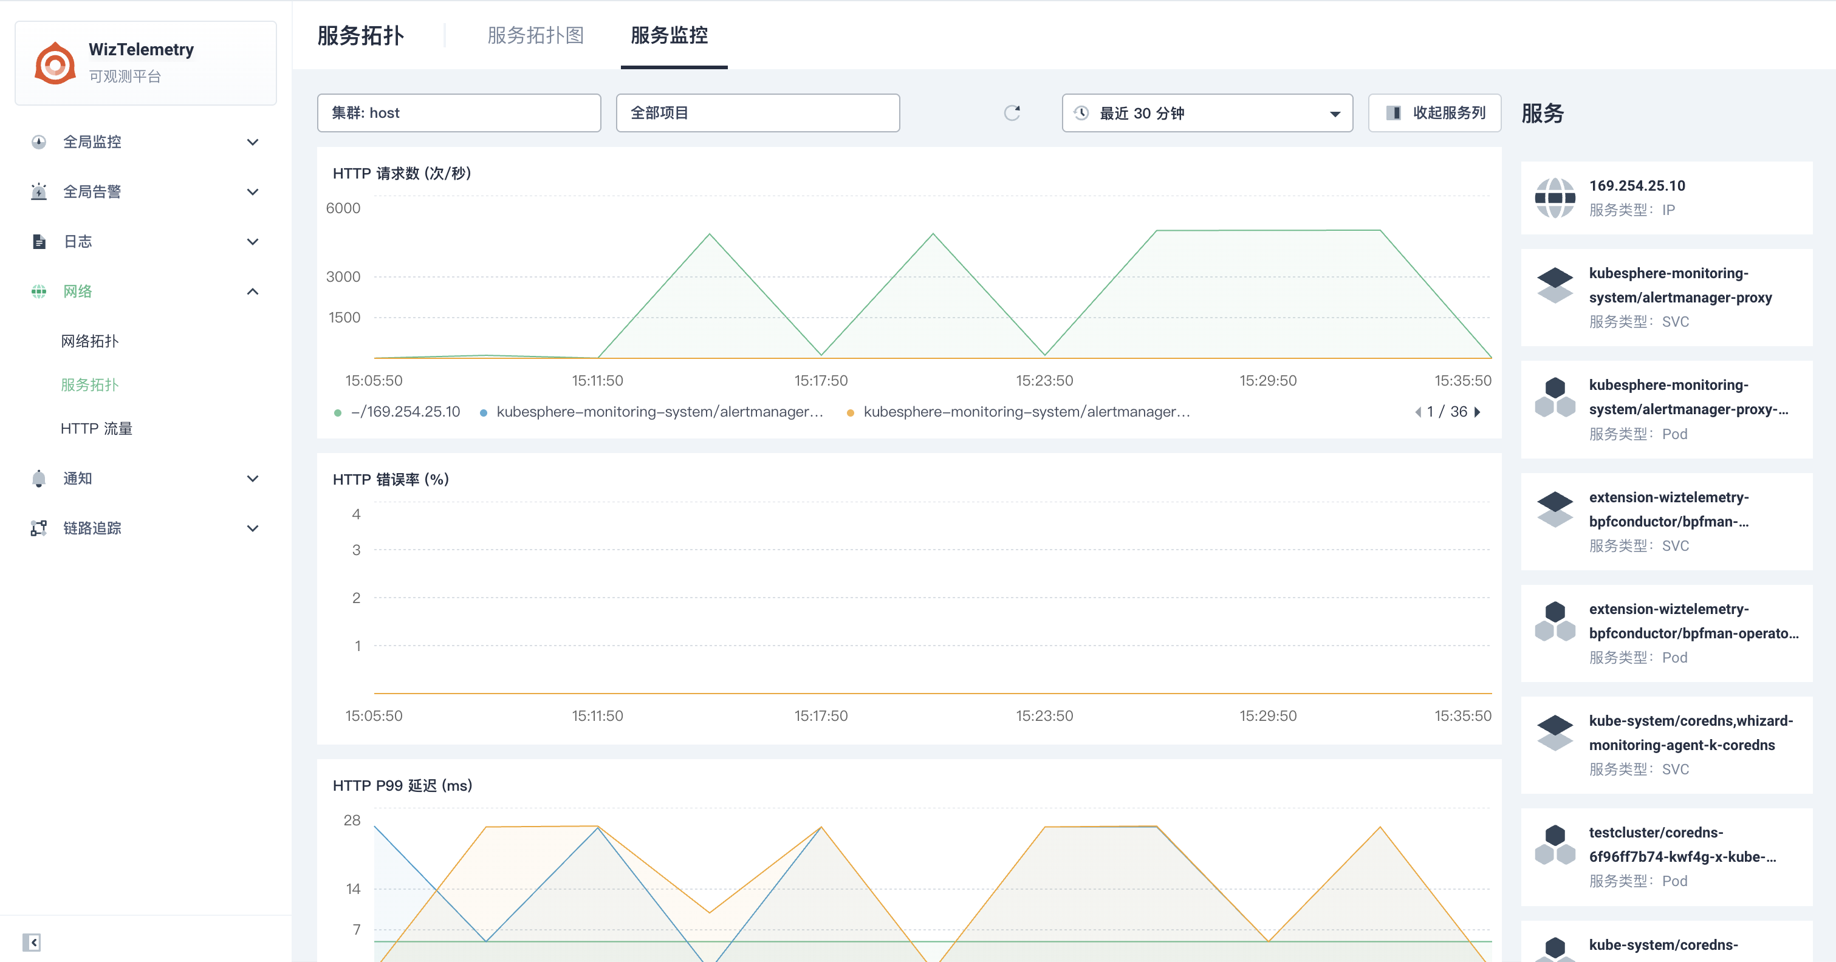Screen dimensions: 1836x962
Task: Open the 网络拓扑 sidebar link
Action: [90, 341]
